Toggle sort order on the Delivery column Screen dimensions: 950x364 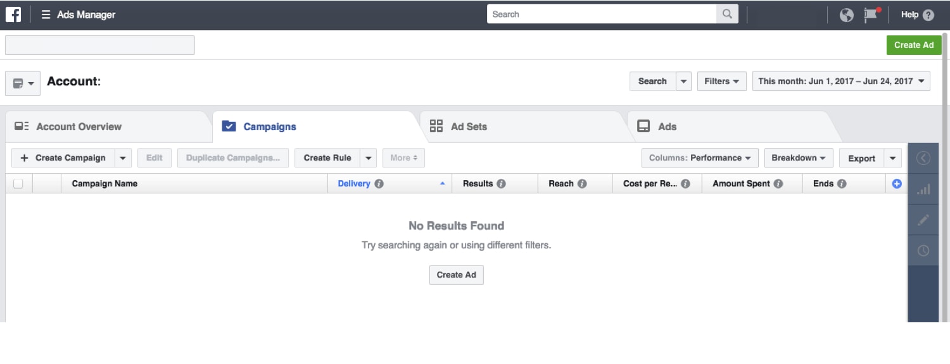pos(443,183)
